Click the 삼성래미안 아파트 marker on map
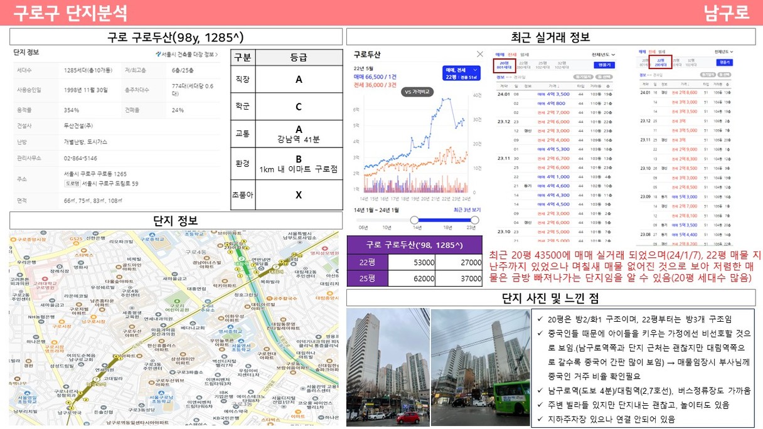This screenshot has height=429, width=763. tap(183, 355)
